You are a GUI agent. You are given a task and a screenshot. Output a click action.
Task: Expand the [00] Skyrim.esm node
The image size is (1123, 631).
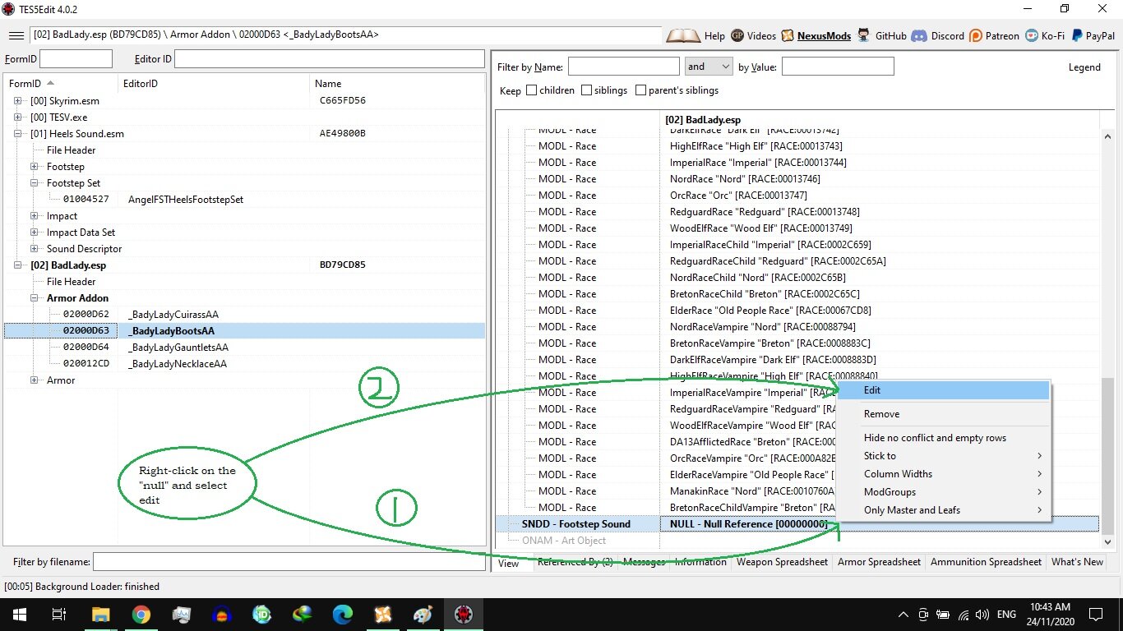(18, 101)
